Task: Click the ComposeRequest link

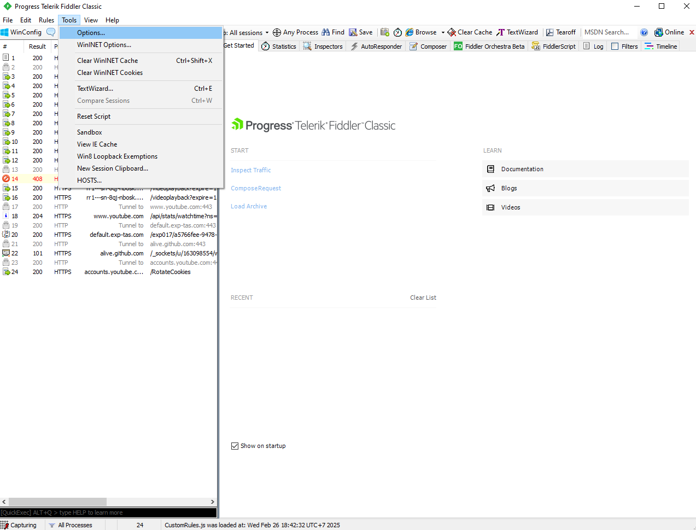Action: point(256,188)
